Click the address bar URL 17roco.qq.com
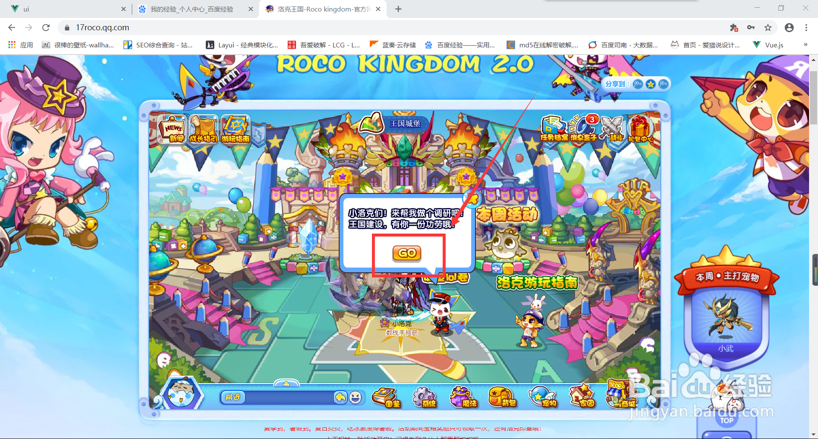 point(102,27)
